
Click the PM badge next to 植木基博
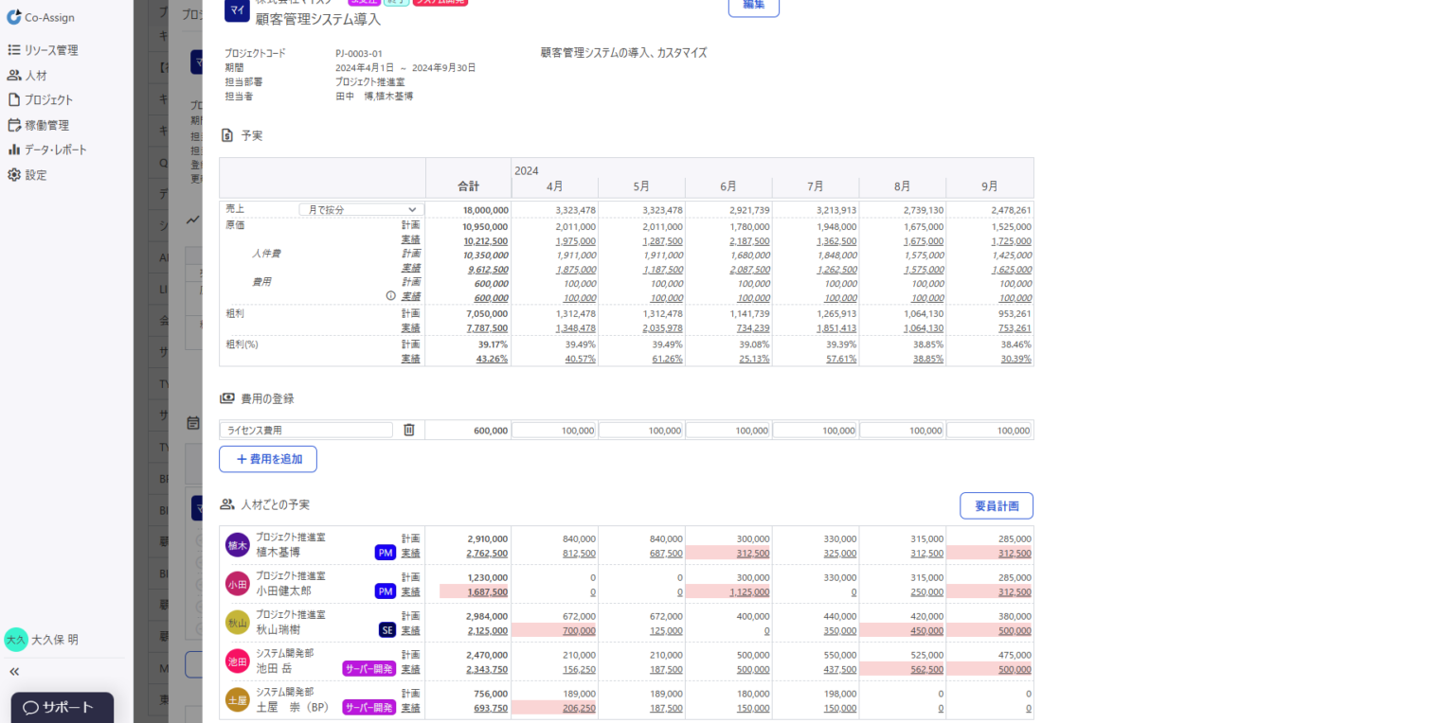coord(386,551)
